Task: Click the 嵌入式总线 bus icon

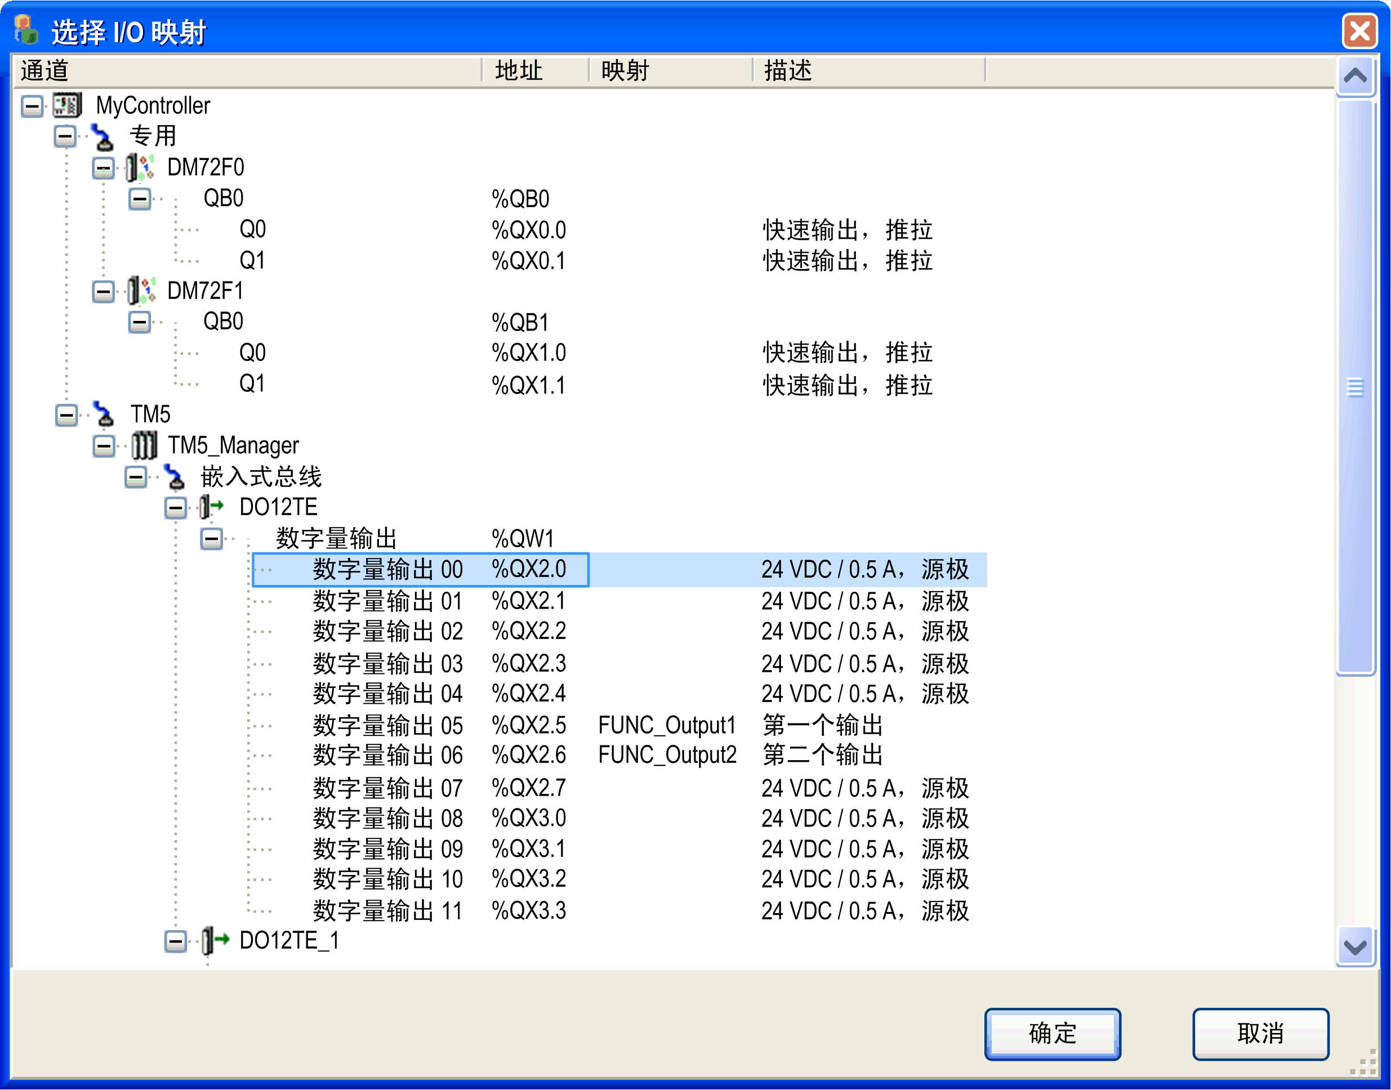Action: [177, 477]
